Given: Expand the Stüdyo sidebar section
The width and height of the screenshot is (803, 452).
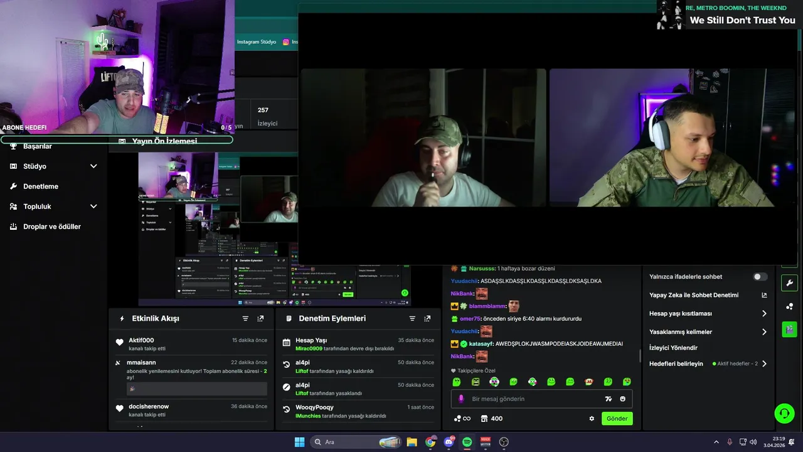Looking at the screenshot, I should click(x=93, y=166).
